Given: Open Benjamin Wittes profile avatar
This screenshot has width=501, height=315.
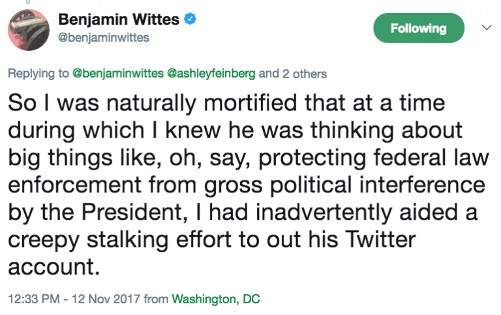Looking at the screenshot, I should click(29, 29).
